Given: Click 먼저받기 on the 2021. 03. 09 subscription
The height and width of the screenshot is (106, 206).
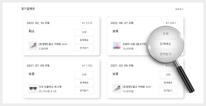Looking at the screenshot, I should [168, 91].
